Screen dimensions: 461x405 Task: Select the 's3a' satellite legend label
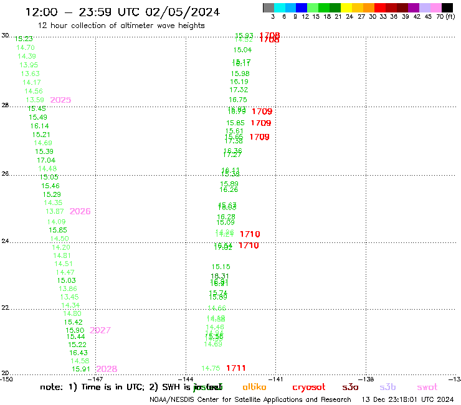[x=350, y=387]
